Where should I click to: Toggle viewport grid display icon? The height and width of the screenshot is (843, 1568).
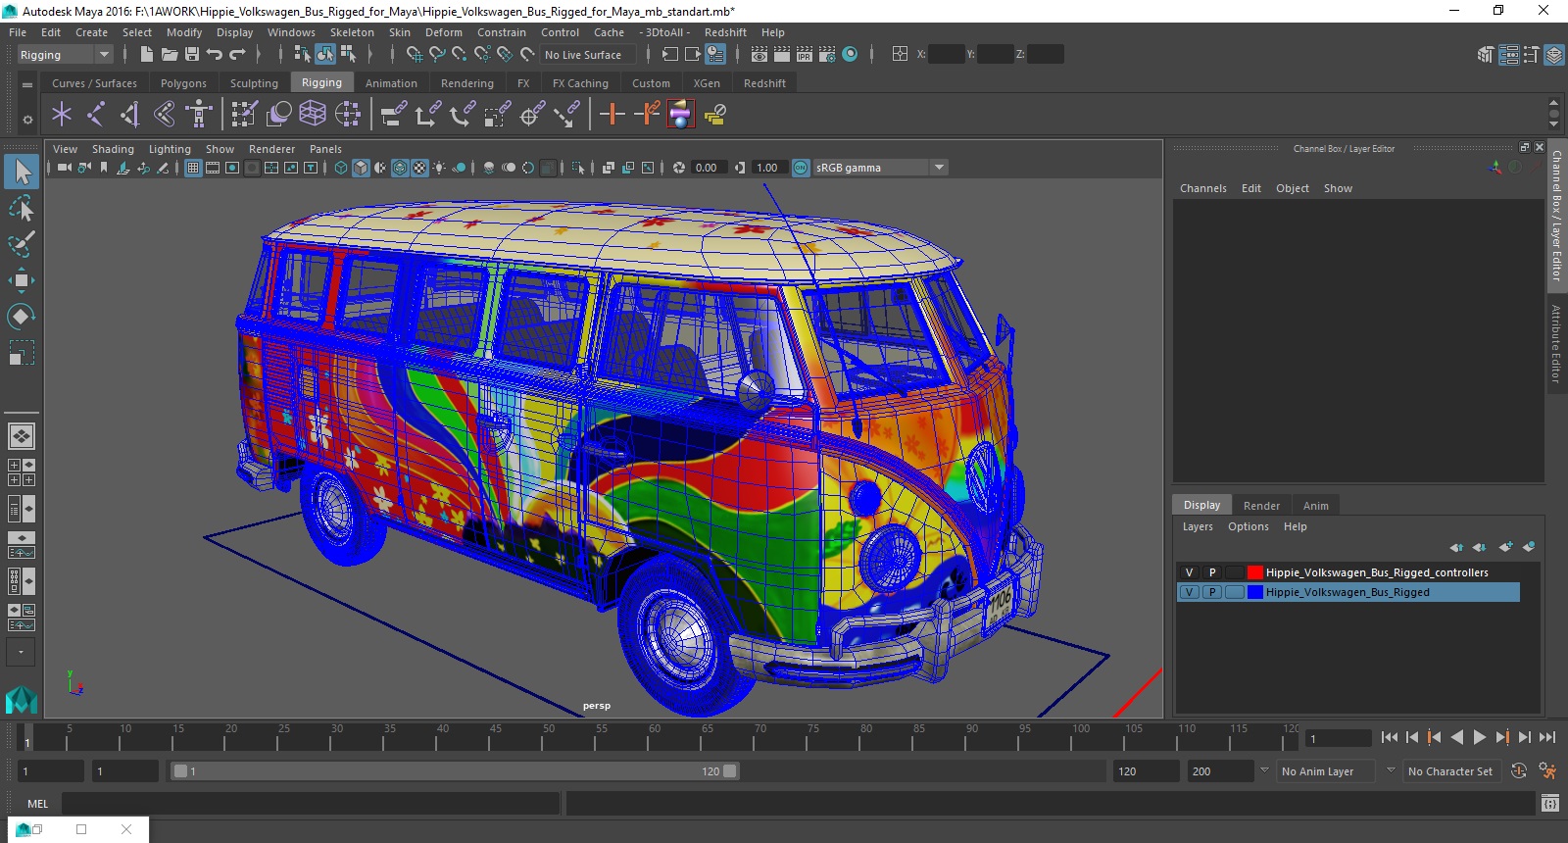point(193,168)
